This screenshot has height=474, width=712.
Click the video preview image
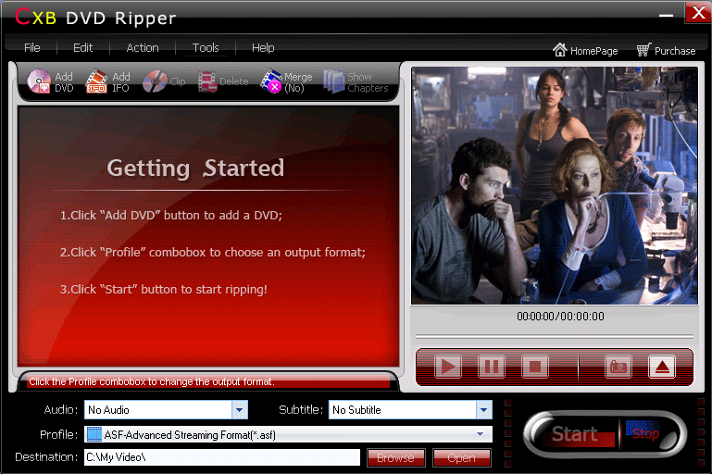(x=555, y=186)
